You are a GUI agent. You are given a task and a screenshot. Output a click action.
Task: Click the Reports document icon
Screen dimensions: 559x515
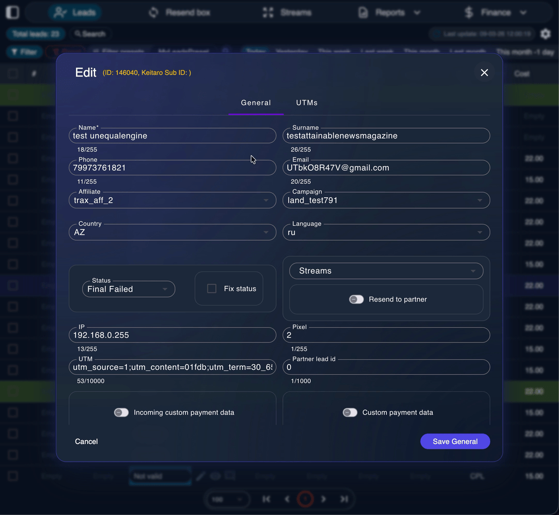point(363,12)
